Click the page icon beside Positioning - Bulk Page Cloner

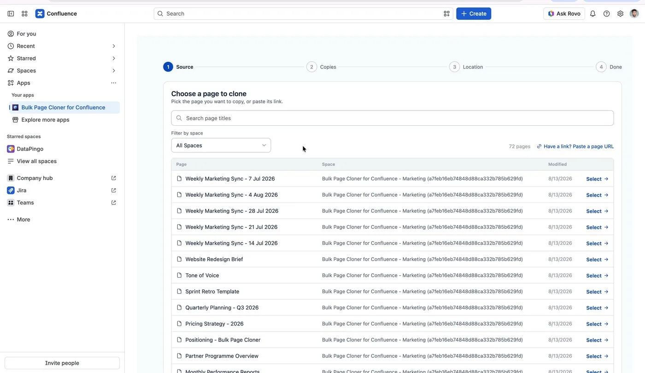click(x=180, y=340)
